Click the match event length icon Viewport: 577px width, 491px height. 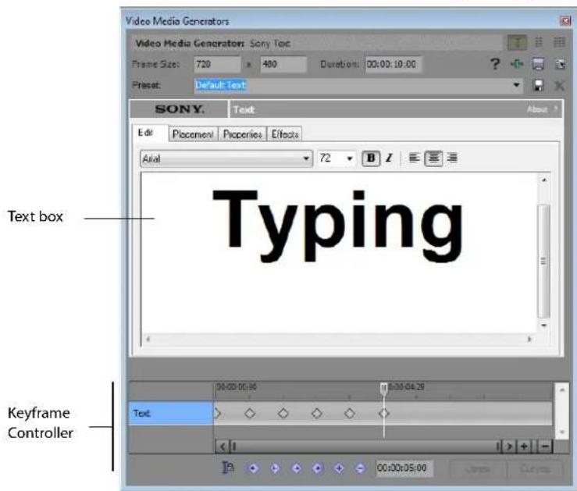[x=538, y=64]
